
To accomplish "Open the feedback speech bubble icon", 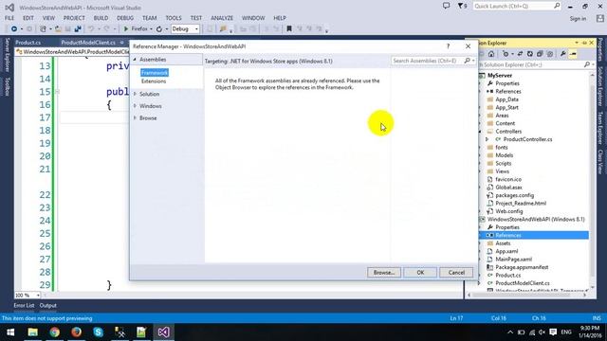I will pyautogui.click(x=447, y=6).
